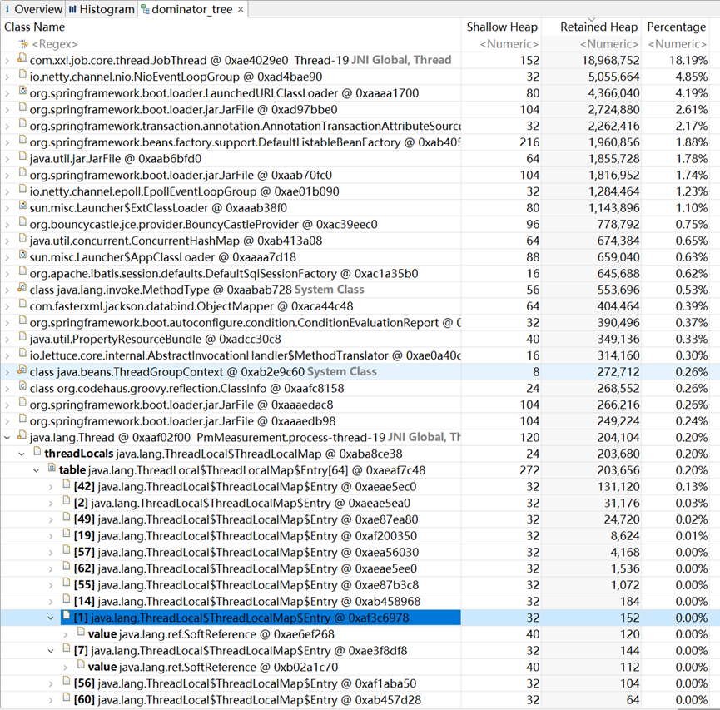The height and width of the screenshot is (710, 720).
Task: Sort by Percentage column header
Action: (x=677, y=27)
